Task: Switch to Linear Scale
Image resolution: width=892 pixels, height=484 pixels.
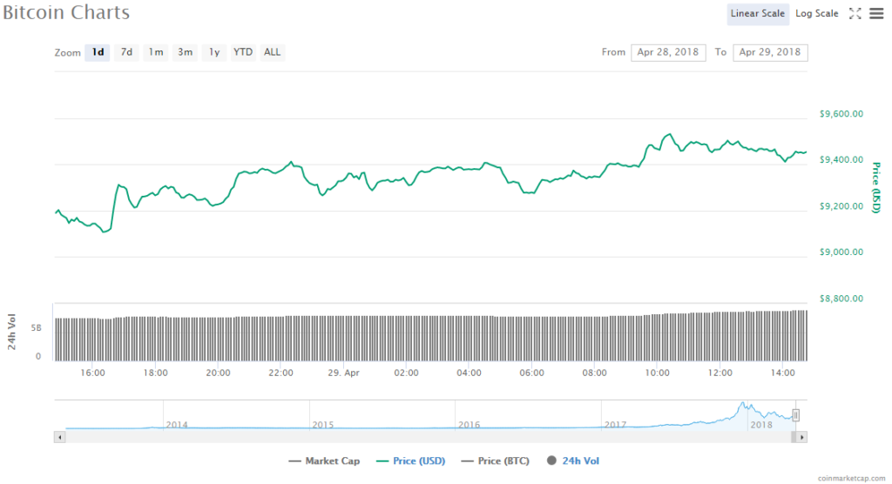Action: tap(758, 13)
